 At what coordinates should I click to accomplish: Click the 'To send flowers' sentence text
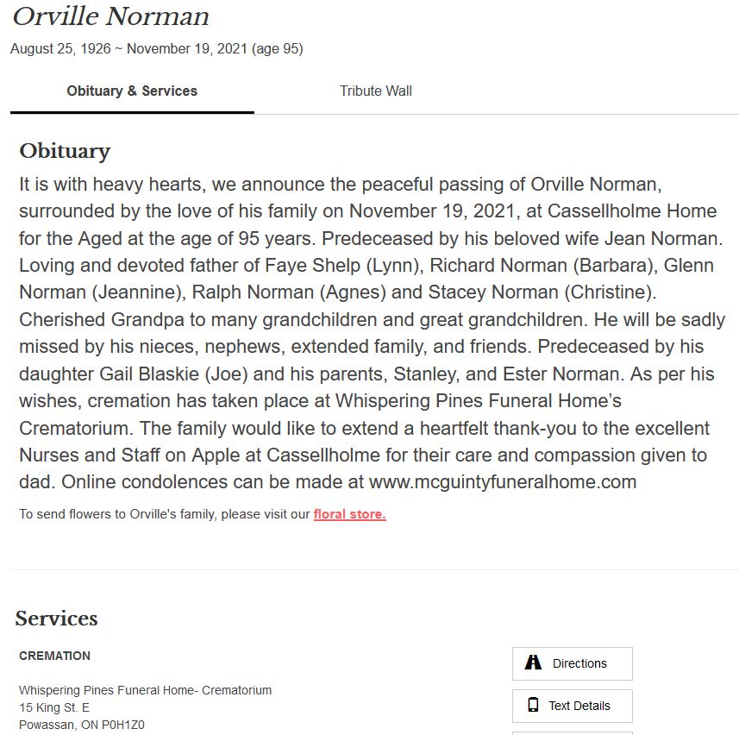(164, 514)
